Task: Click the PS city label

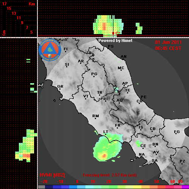Action: coord(111,46)
